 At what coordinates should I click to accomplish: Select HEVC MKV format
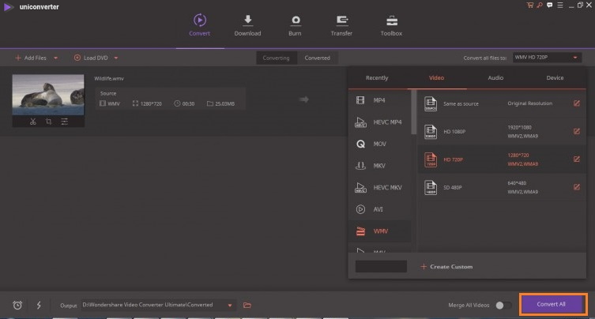pos(379,187)
